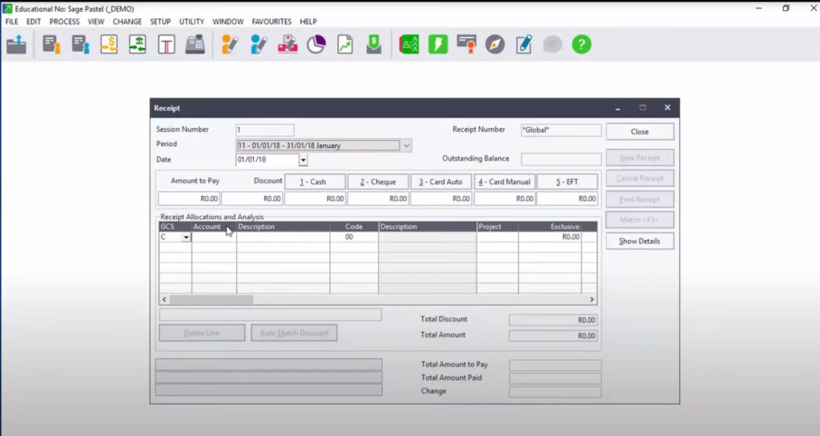Screen dimensions: 820x436
Task: Click the cash register point-of-sale toolbar icon
Action: coord(195,45)
